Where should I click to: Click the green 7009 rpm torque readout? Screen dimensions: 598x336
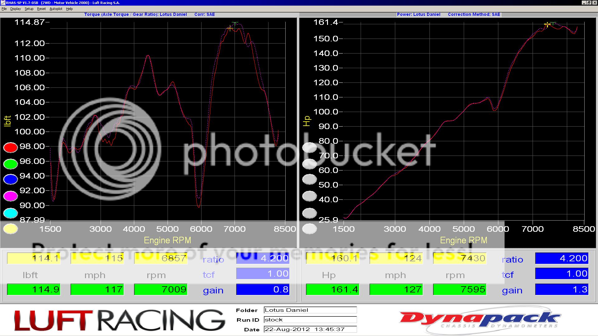pyautogui.click(x=161, y=289)
